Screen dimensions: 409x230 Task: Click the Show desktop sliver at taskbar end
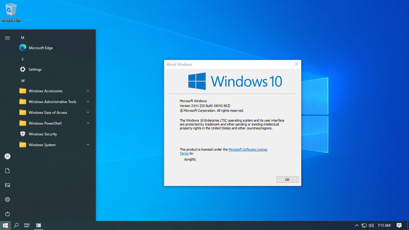click(408, 225)
